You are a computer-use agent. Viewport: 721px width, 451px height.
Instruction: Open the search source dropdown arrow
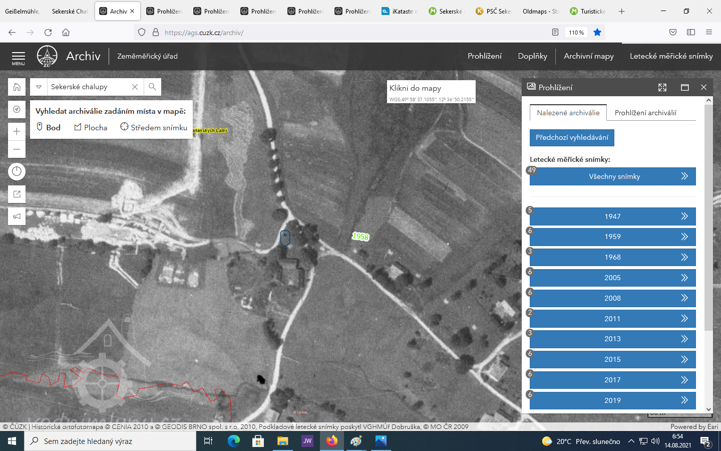pos(39,87)
